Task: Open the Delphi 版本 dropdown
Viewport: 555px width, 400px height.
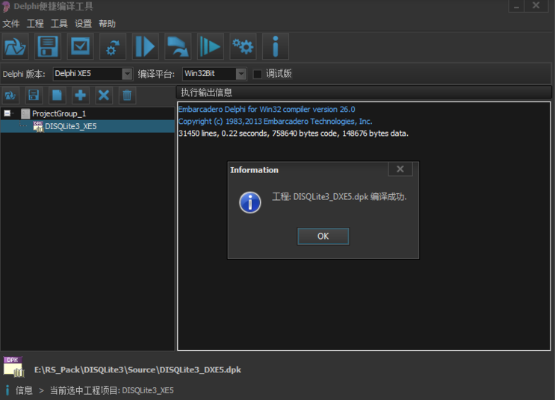Action: click(127, 74)
